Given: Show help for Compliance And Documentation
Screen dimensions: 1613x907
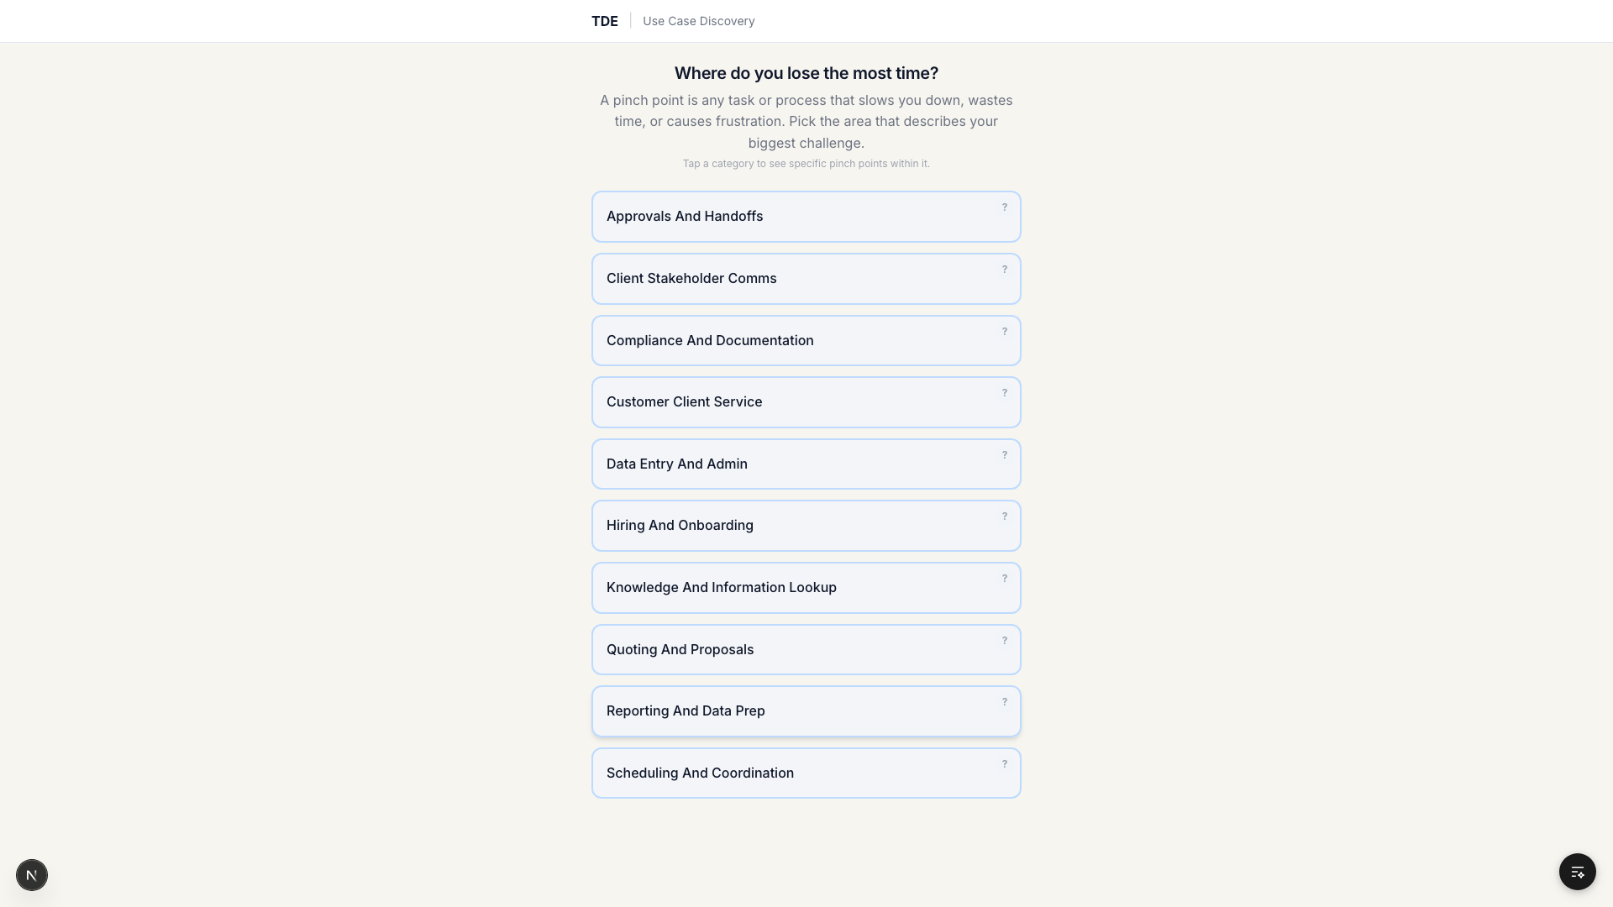Looking at the screenshot, I should coord(1004,332).
